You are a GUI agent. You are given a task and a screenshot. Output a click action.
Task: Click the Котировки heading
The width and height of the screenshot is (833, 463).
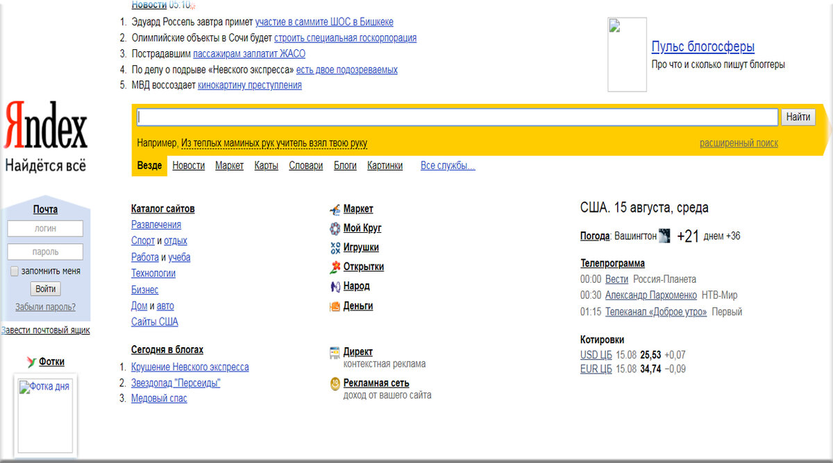602,340
